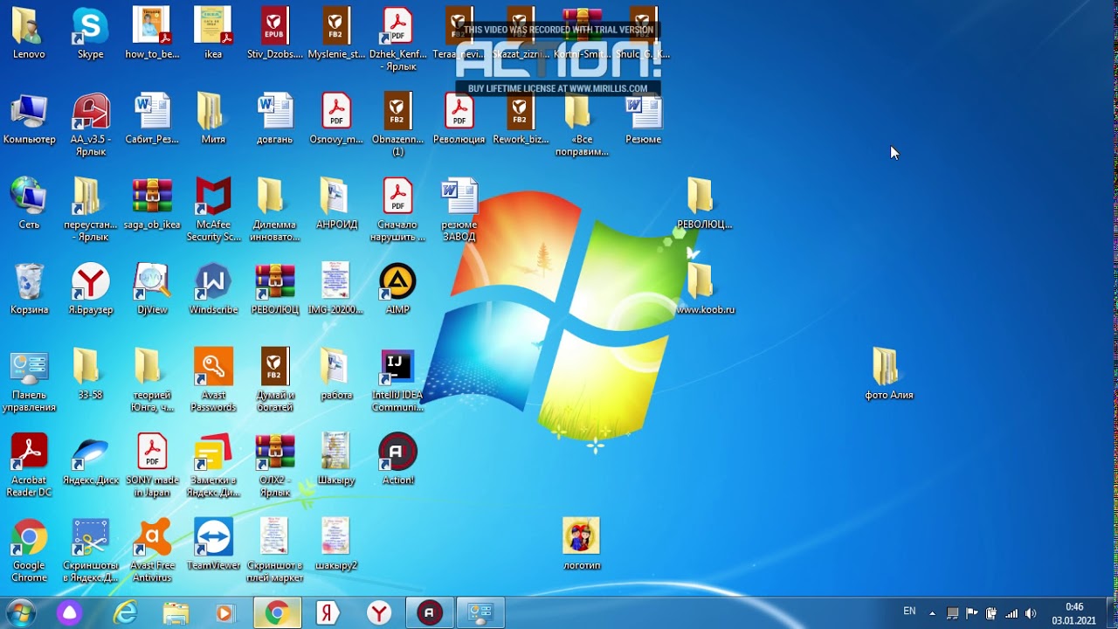1118x629 pixels.
Task: Open Acrobat Reader DC icon
Action: point(29,465)
